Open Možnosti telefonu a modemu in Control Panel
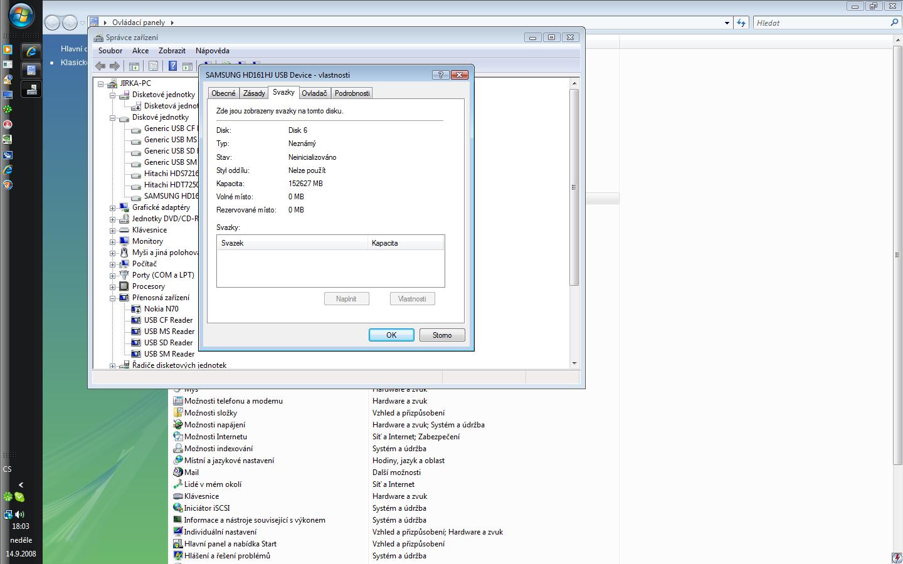This screenshot has height=564, width=903. click(x=233, y=401)
